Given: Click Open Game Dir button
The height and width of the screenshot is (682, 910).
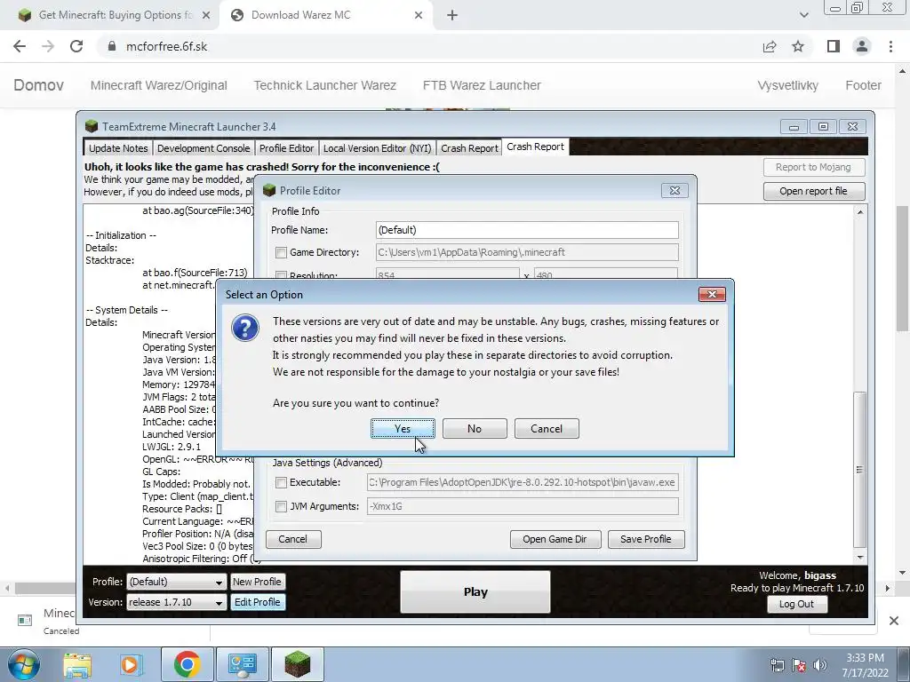Looking at the screenshot, I should [555, 539].
